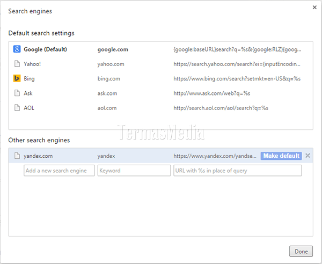Click the www.ask.com/web URL
Viewport: 322px width, 264px height.
click(x=212, y=93)
